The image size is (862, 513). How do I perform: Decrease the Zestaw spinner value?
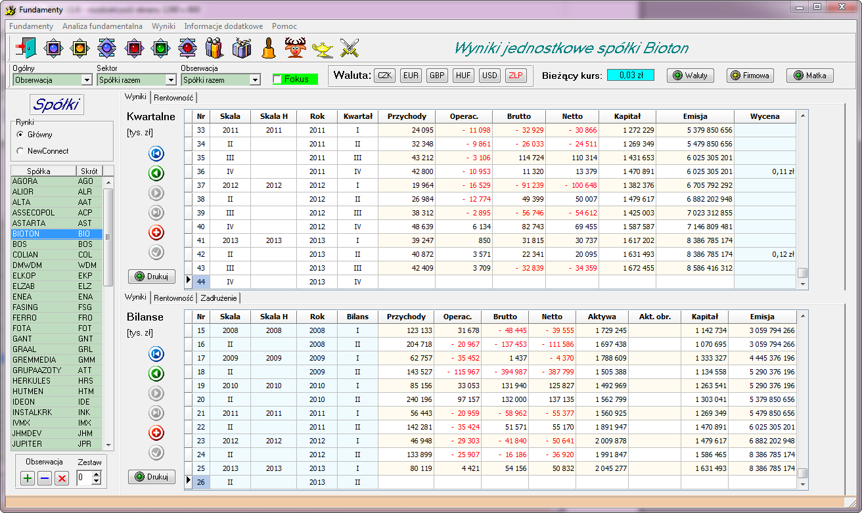click(x=97, y=481)
